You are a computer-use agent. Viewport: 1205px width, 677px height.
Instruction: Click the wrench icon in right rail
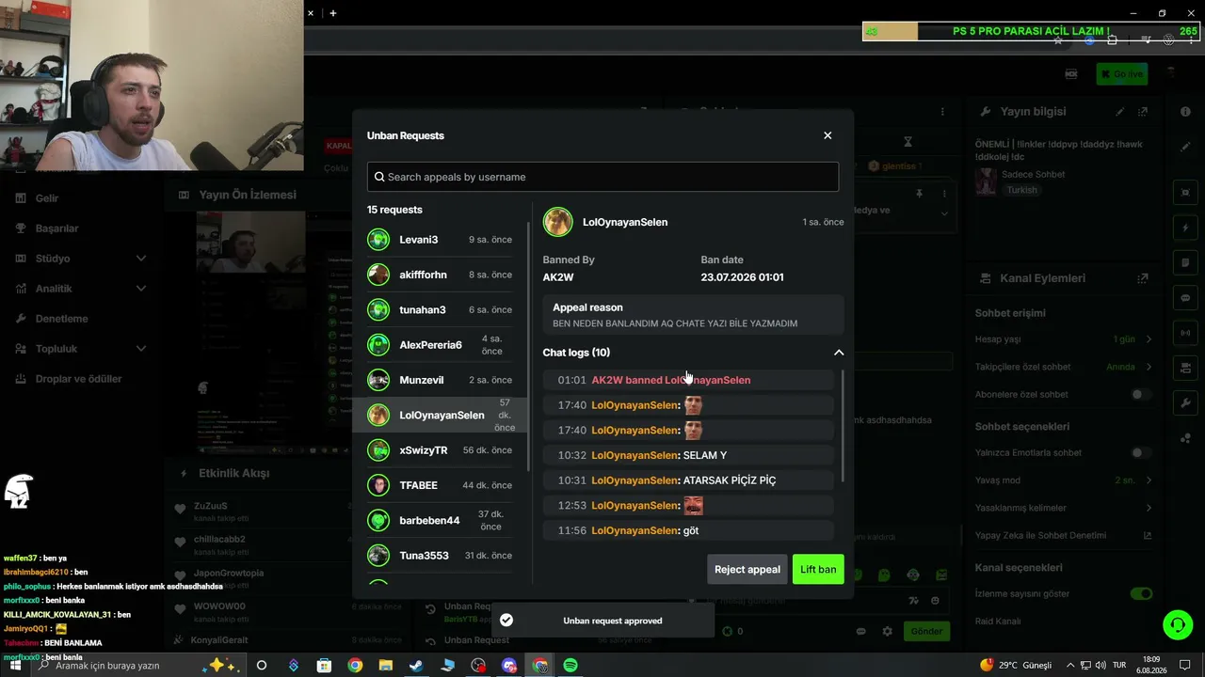pyautogui.click(x=1185, y=403)
